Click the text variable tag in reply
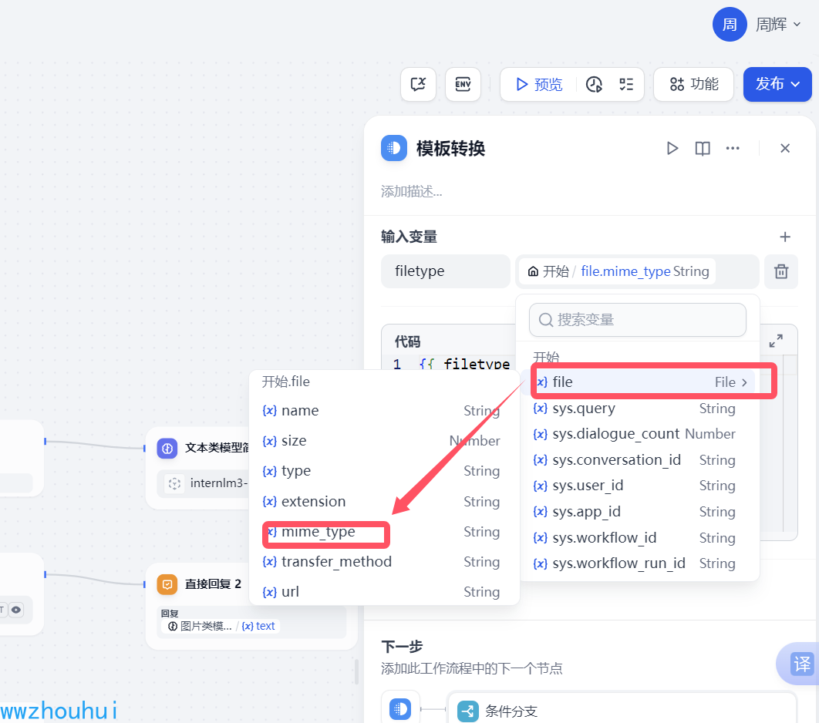Viewport: 819px width, 723px height. (x=258, y=626)
